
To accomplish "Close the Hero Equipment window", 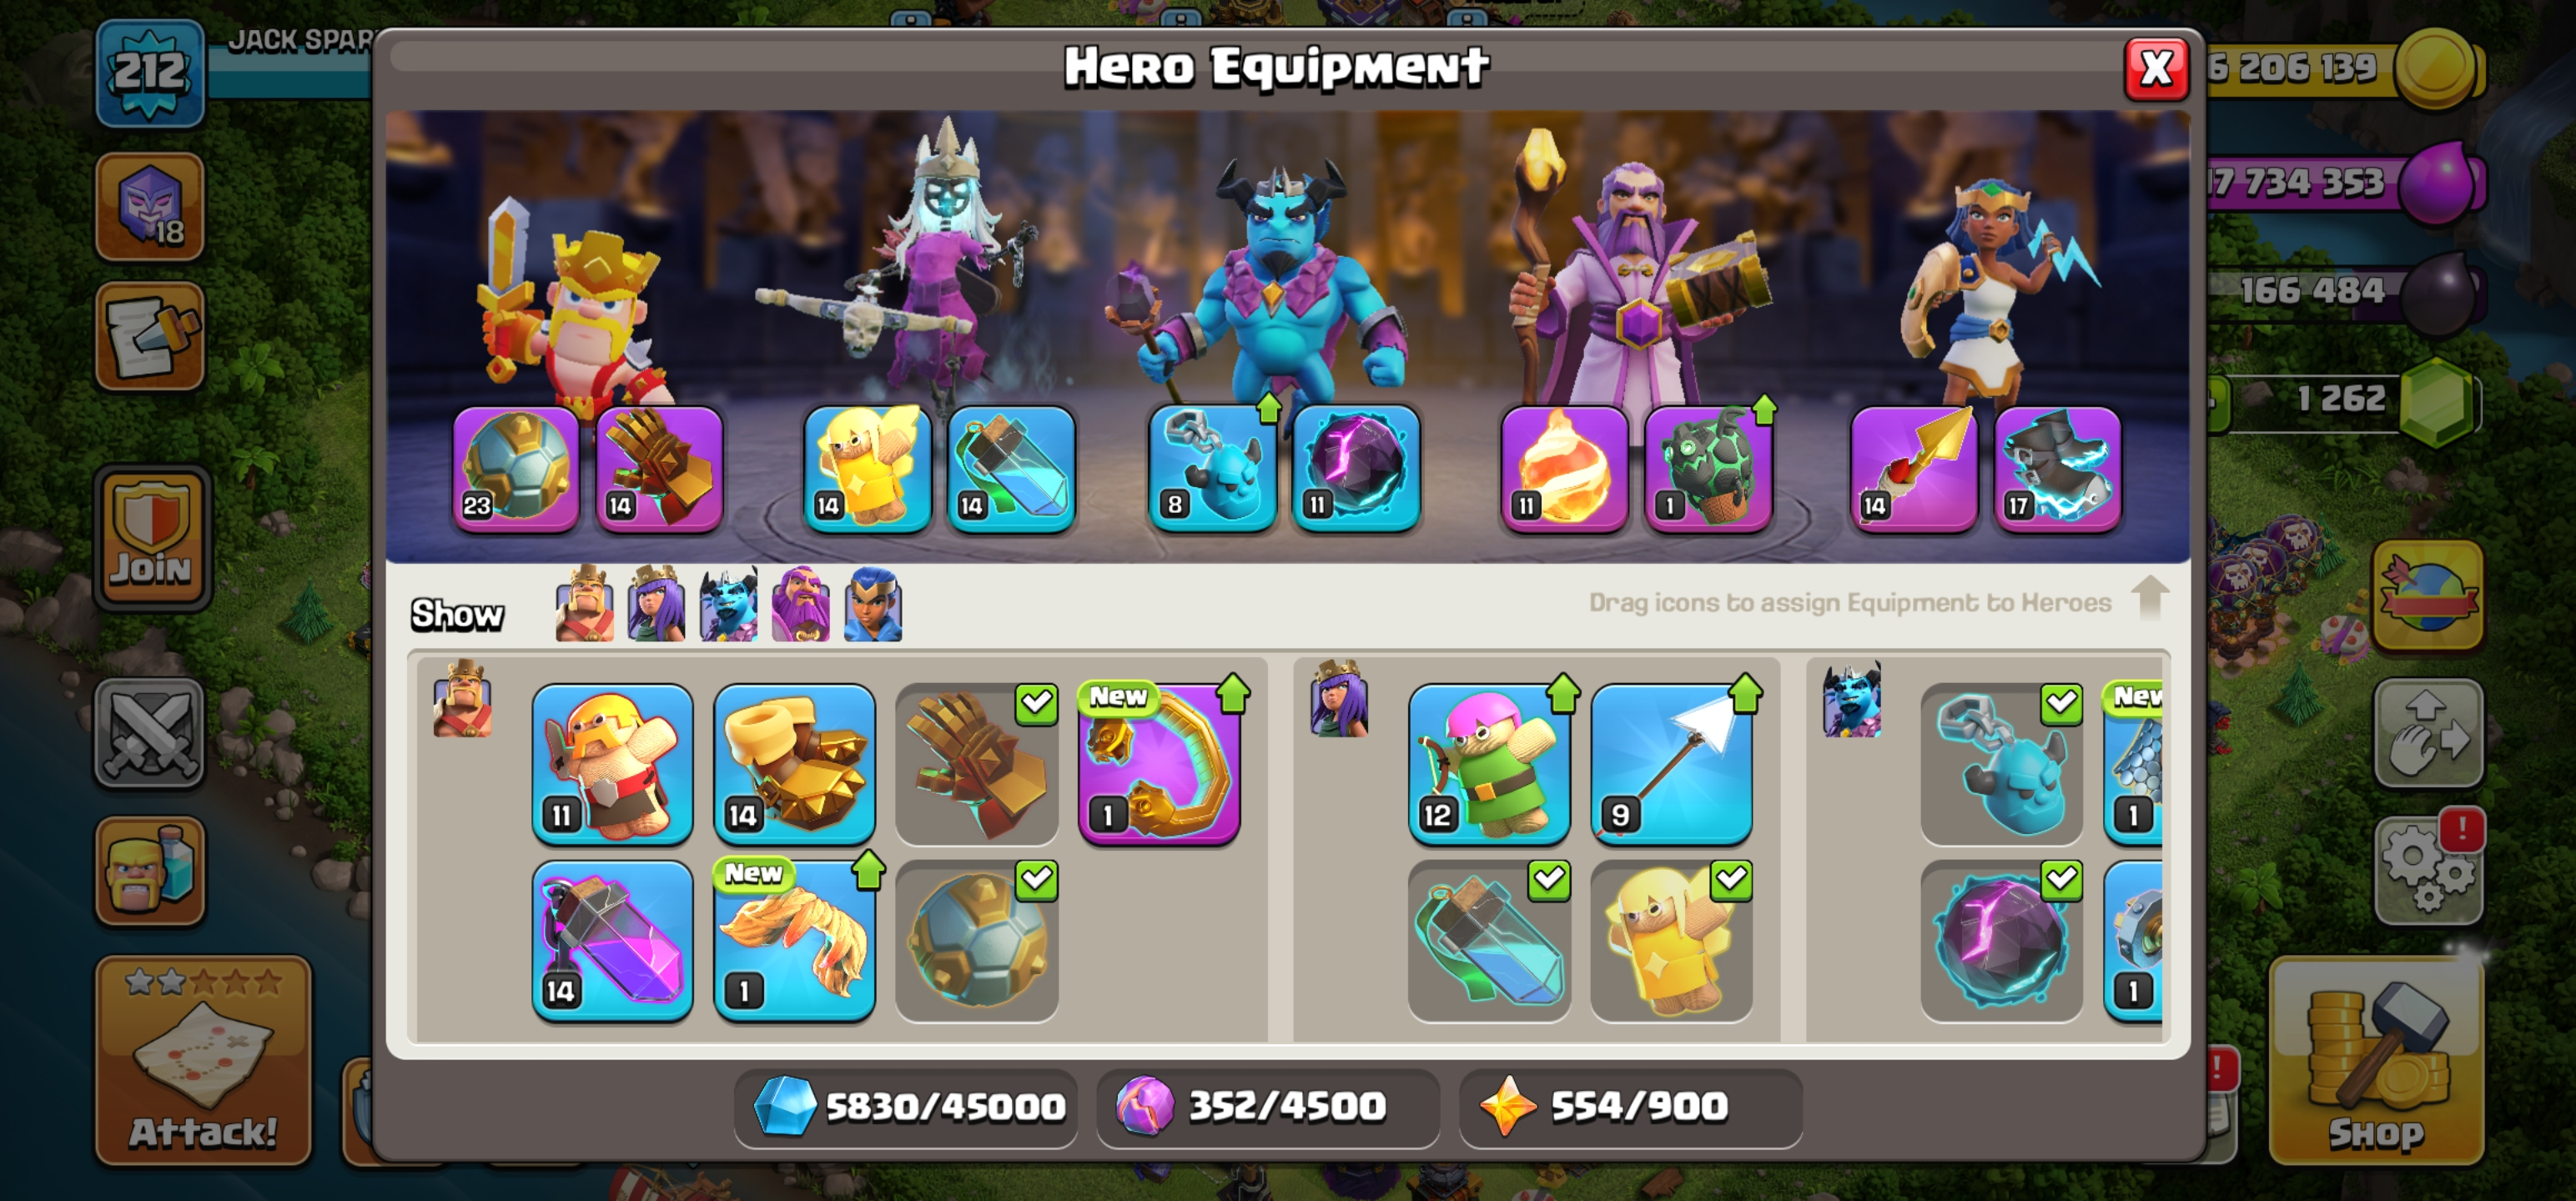I will 2156,68.
